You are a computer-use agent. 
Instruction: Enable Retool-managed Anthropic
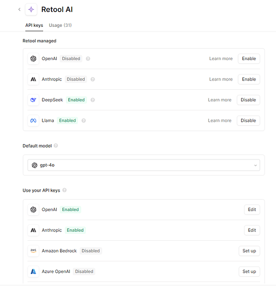249,79
